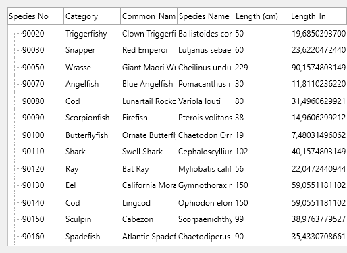Select tree node 90020
The width and height of the screenshot is (347, 253).
coord(33,34)
